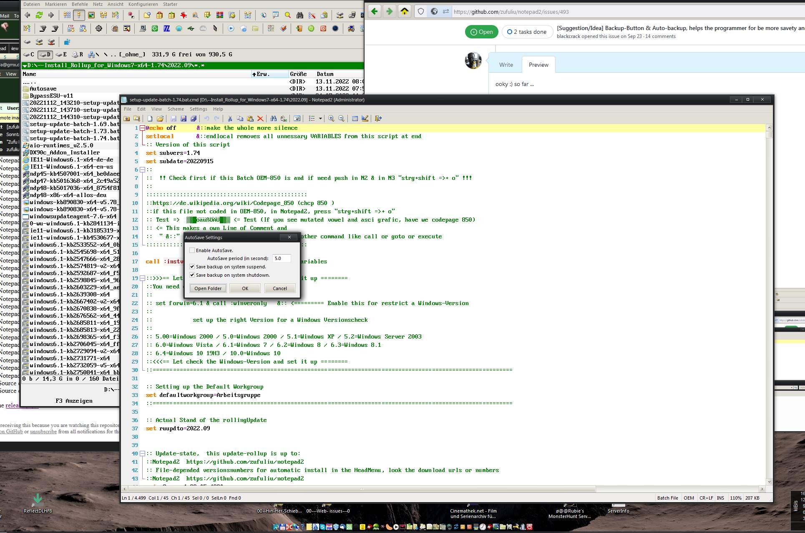Click the Find binoculars icon in Notepad2 toolbar
The image size is (805, 533).
click(273, 119)
